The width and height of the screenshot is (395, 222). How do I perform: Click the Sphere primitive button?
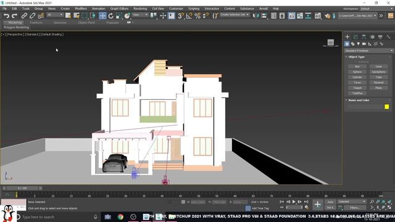tap(357, 72)
